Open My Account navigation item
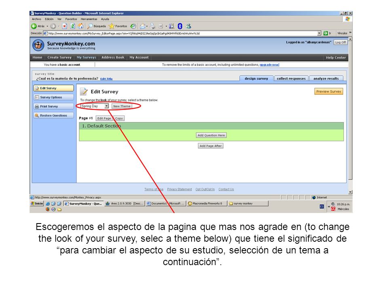The width and height of the screenshot is (388, 291). tap(139, 57)
